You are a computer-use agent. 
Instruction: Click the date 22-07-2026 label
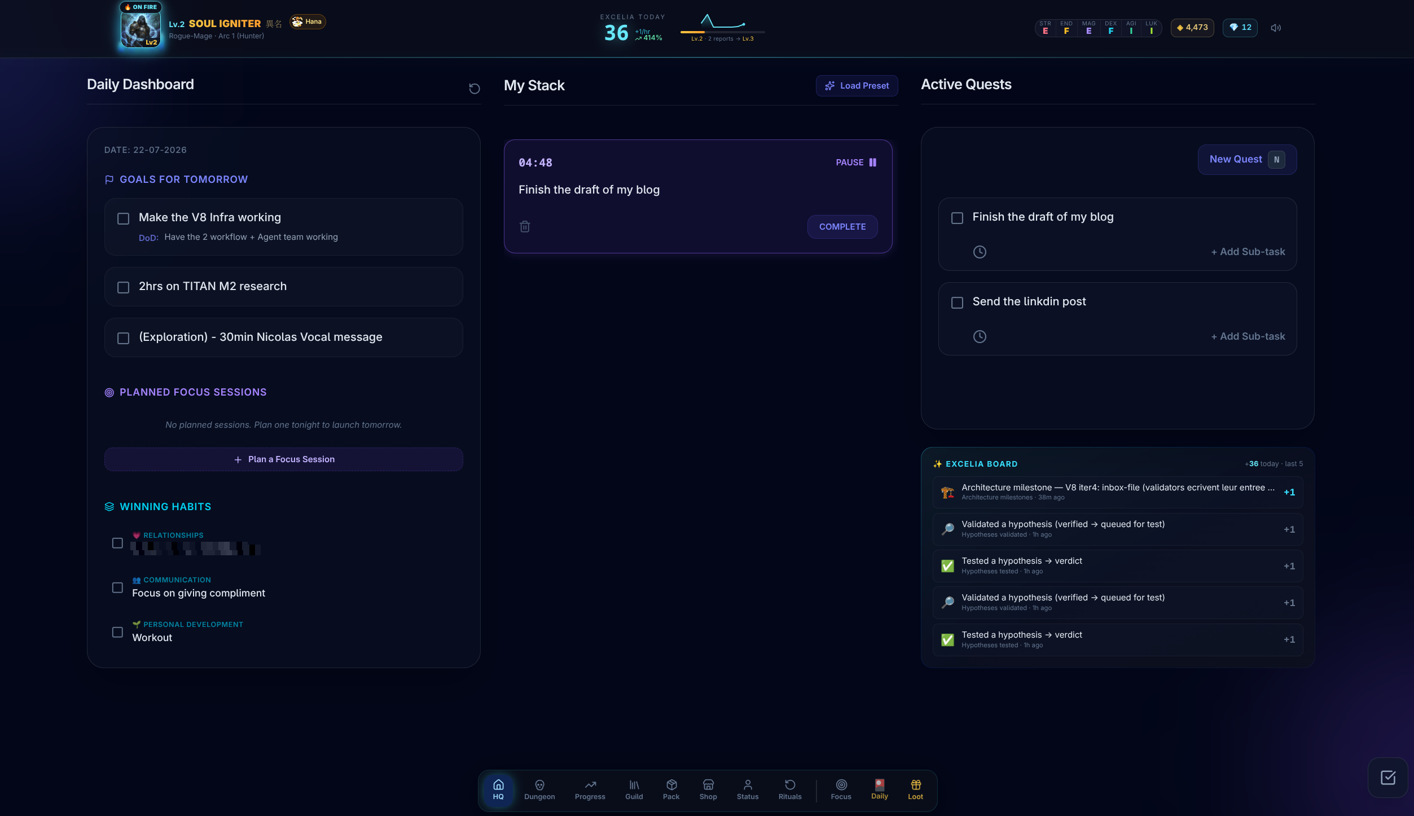coord(146,150)
